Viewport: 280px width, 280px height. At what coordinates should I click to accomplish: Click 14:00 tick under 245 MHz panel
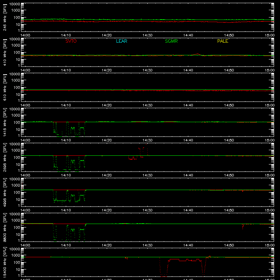(25, 35)
